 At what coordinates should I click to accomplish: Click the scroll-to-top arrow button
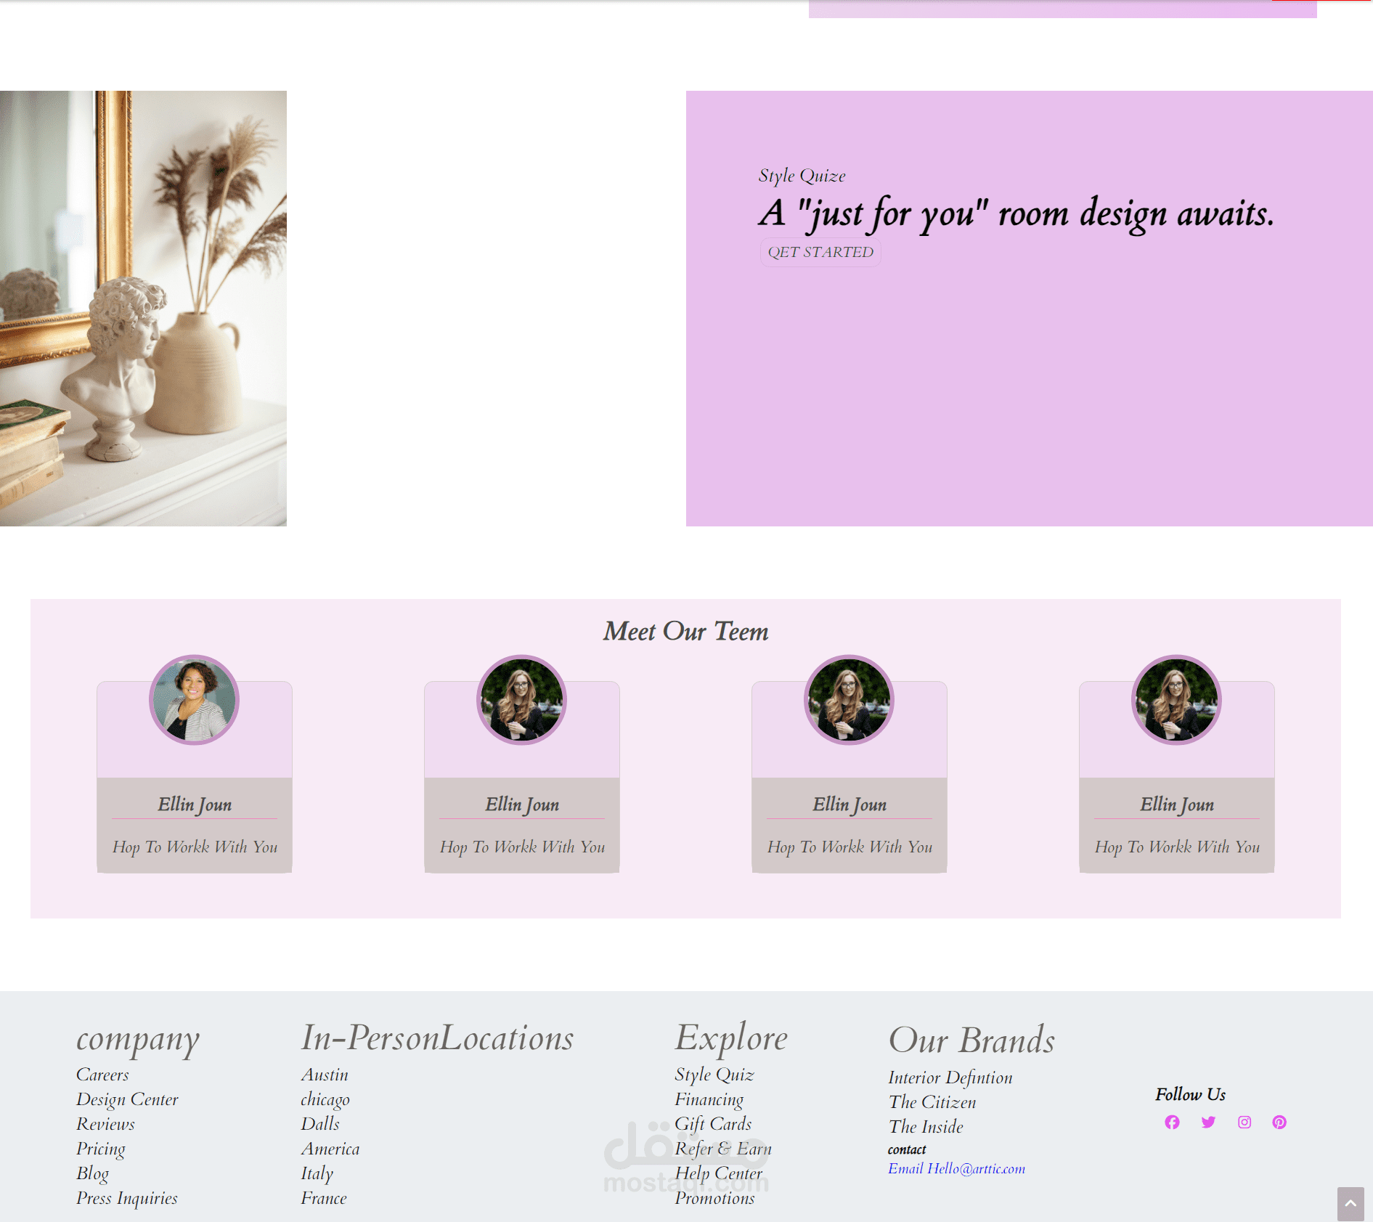pyautogui.click(x=1350, y=1203)
